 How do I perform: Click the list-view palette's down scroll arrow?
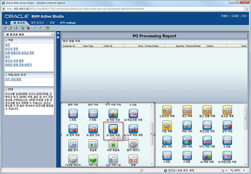[x=246, y=164]
